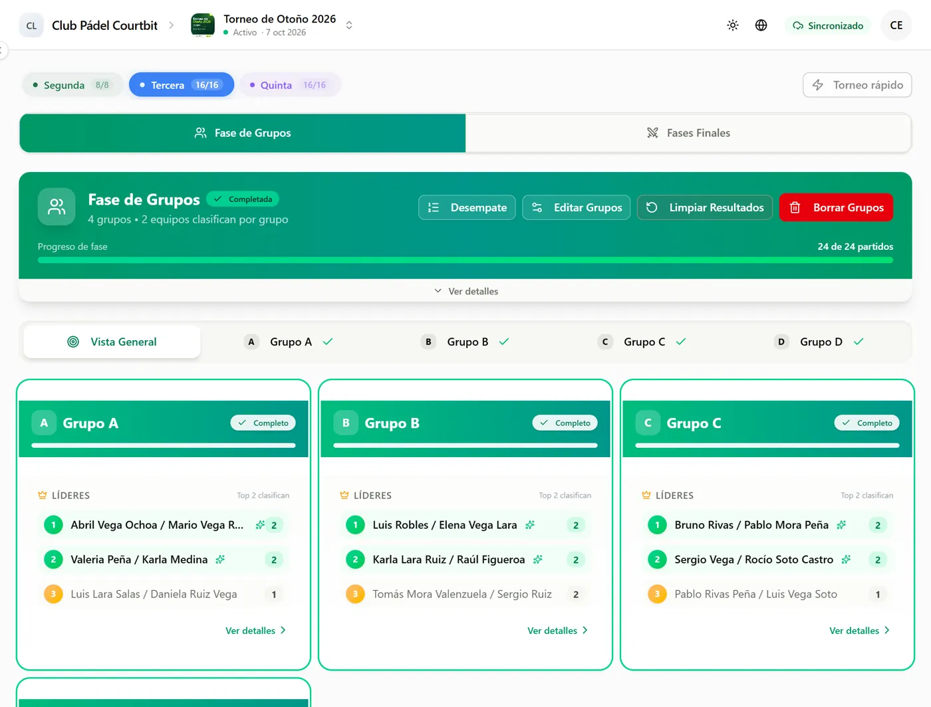Image resolution: width=931 pixels, height=707 pixels.
Task: Open Ver detalles link for Grupo C
Action: click(x=860, y=631)
